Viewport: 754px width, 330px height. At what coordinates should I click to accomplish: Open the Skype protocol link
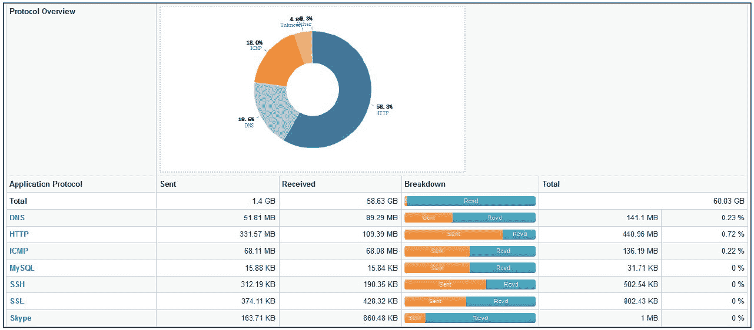click(21, 318)
